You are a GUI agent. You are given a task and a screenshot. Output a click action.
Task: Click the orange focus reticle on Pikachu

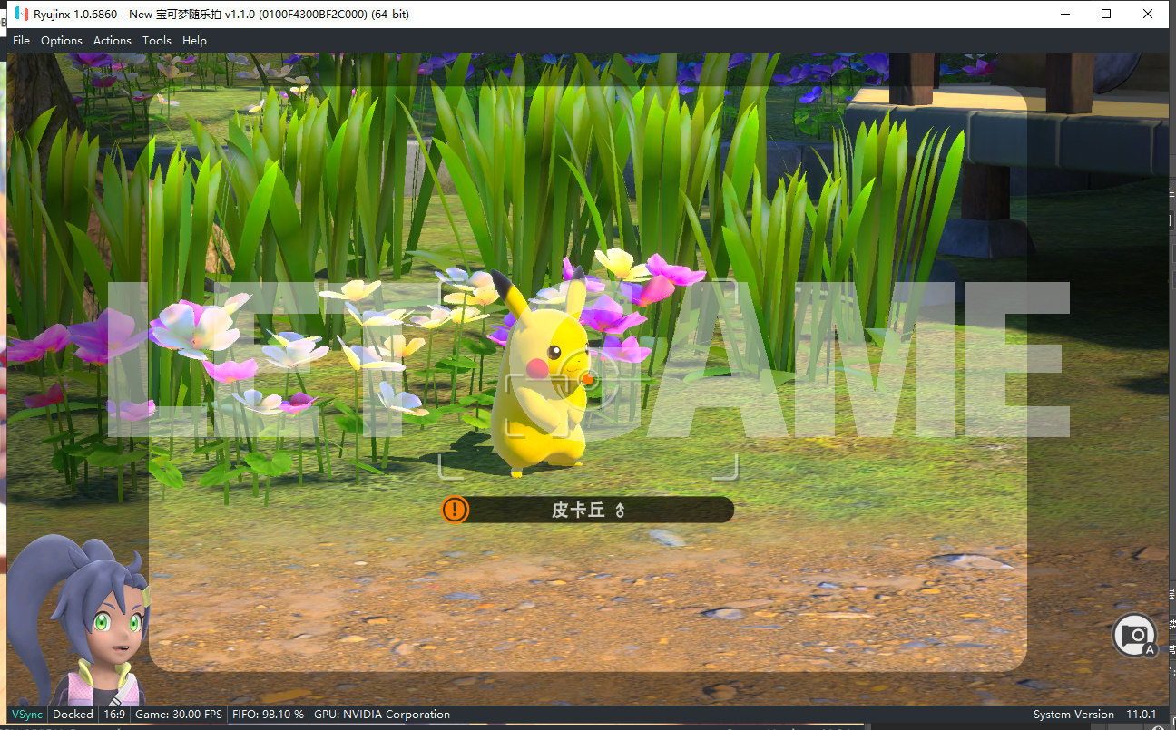tap(587, 378)
